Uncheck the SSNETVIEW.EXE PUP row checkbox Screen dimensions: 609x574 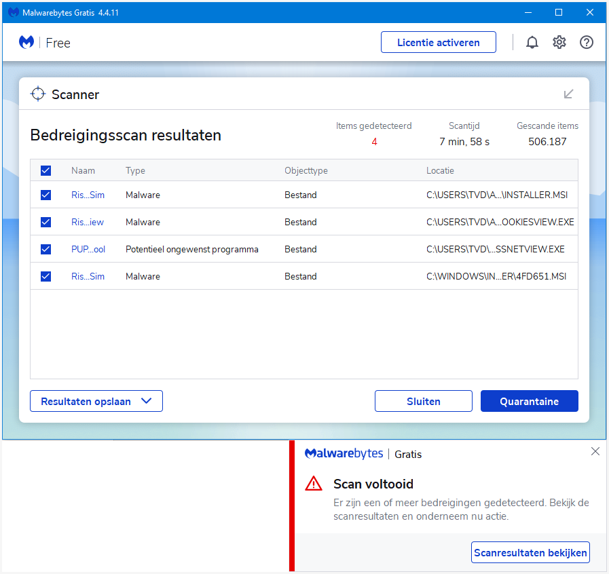tap(46, 249)
